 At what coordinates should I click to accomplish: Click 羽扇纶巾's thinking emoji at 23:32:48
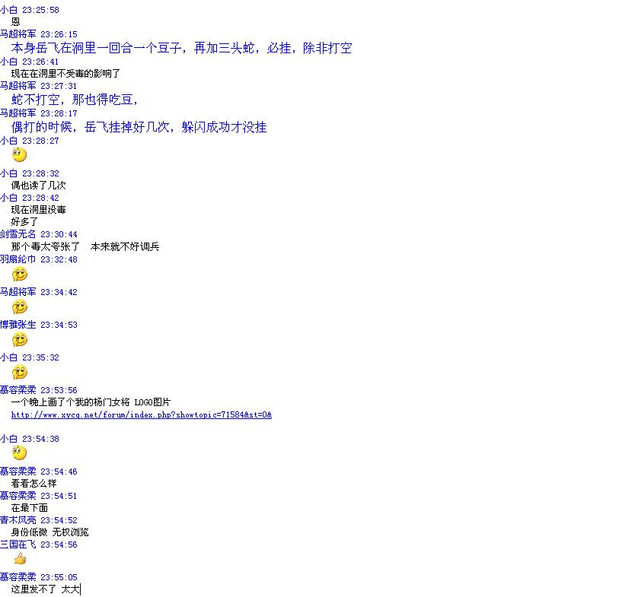pyautogui.click(x=20, y=275)
